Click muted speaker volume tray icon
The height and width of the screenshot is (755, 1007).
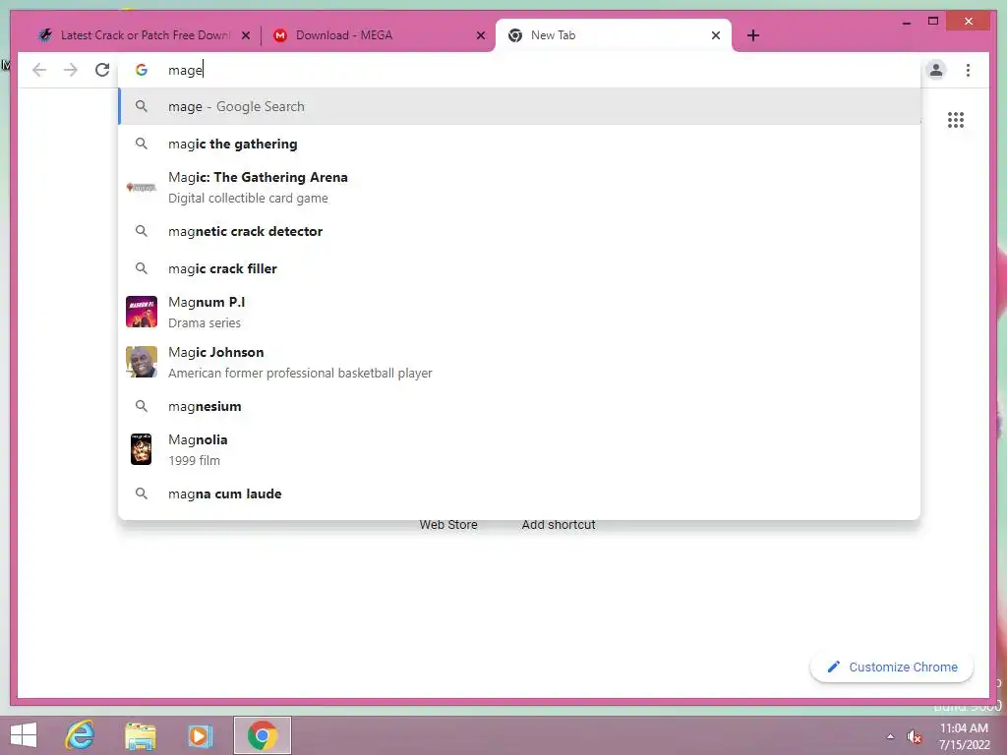click(914, 736)
